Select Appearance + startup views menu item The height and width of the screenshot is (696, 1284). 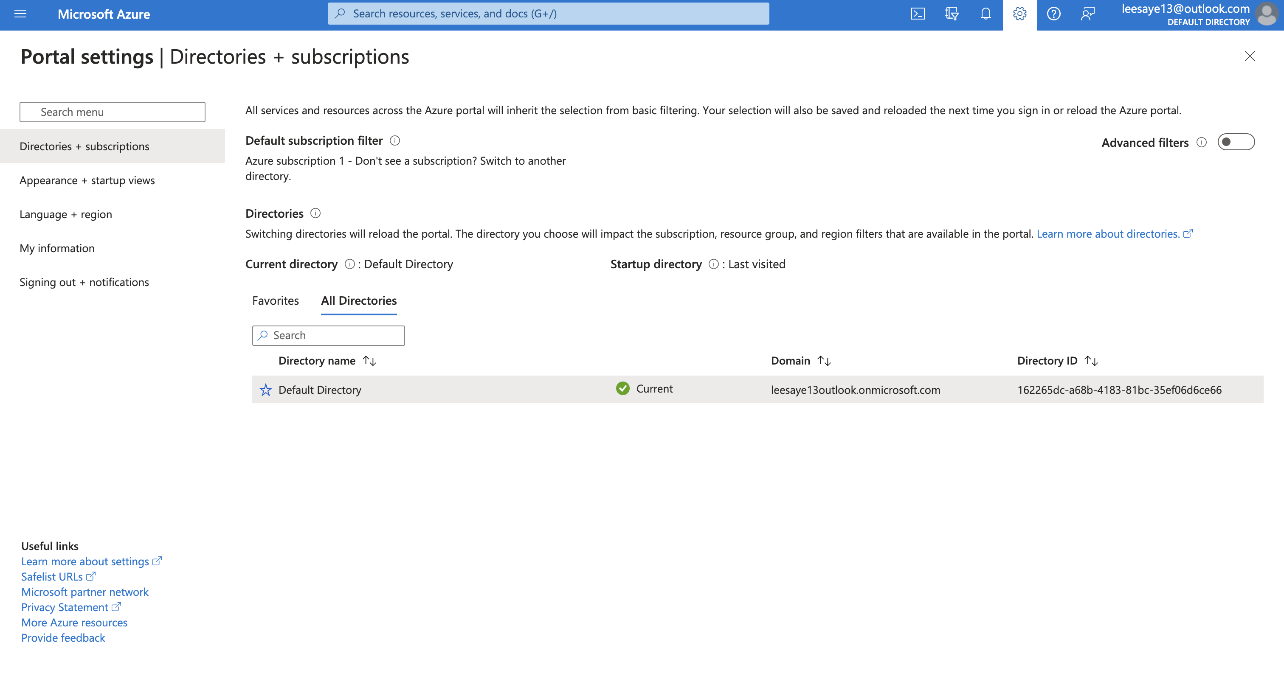[87, 180]
